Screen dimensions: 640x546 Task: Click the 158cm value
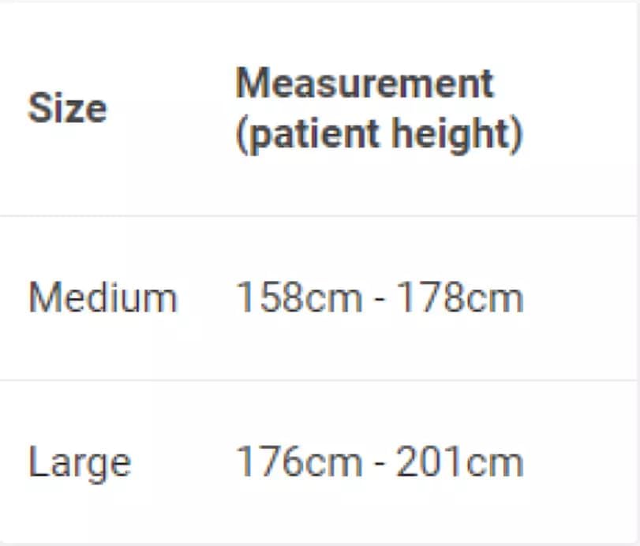coord(299,297)
